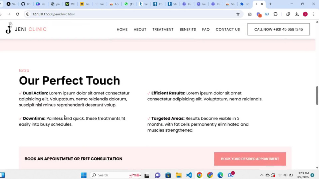Click the Jeni Clinic logo

pyautogui.click(x=26, y=29)
